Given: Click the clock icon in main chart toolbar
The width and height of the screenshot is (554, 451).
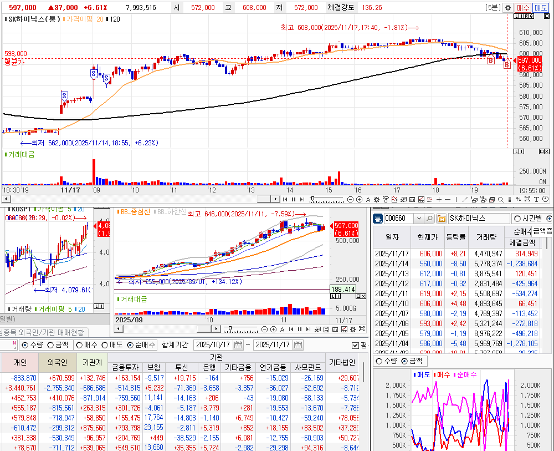Looking at the screenshot, I should (545, 199).
